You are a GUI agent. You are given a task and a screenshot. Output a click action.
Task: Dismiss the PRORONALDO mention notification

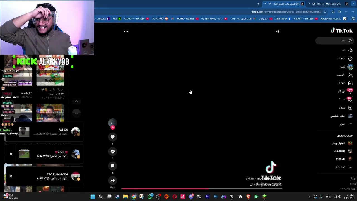click(11, 176)
